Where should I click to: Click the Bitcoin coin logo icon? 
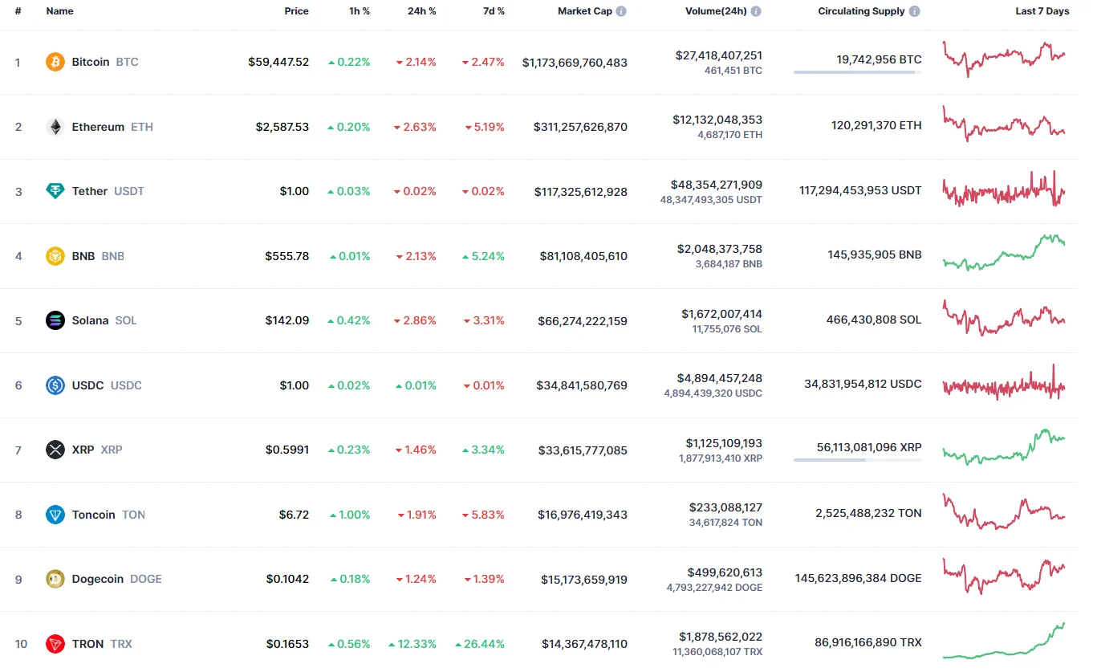click(55, 62)
